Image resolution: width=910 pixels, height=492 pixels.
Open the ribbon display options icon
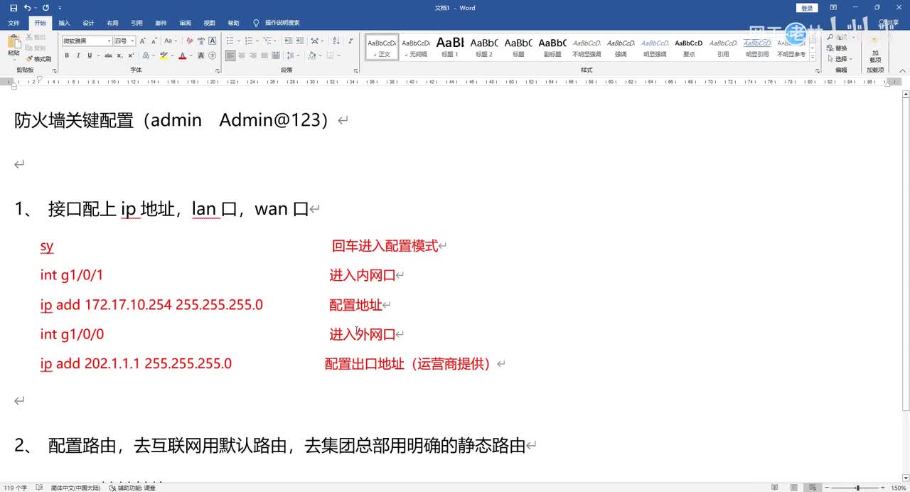pyautogui.click(x=833, y=8)
